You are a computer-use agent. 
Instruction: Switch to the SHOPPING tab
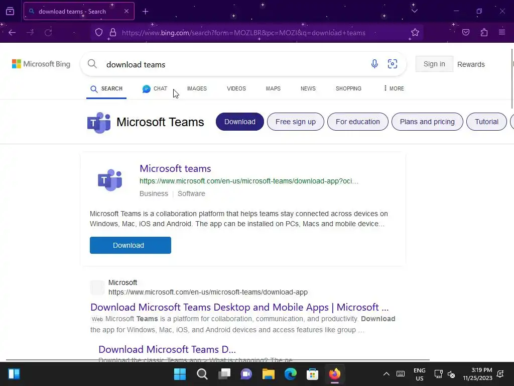coord(348,88)
